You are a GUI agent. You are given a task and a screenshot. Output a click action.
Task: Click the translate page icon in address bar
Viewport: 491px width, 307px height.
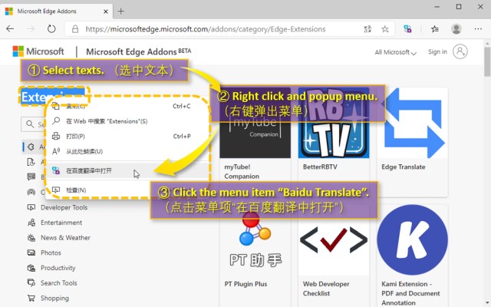point(367,29)
